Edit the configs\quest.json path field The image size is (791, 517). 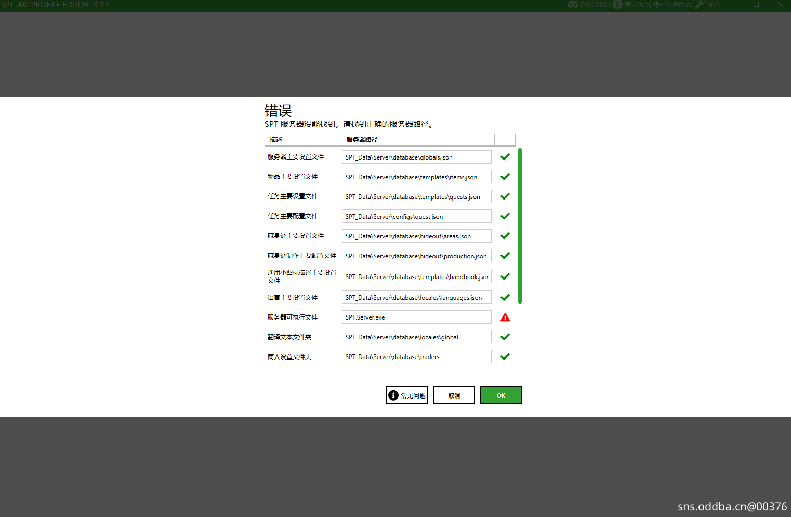(417, 216)
